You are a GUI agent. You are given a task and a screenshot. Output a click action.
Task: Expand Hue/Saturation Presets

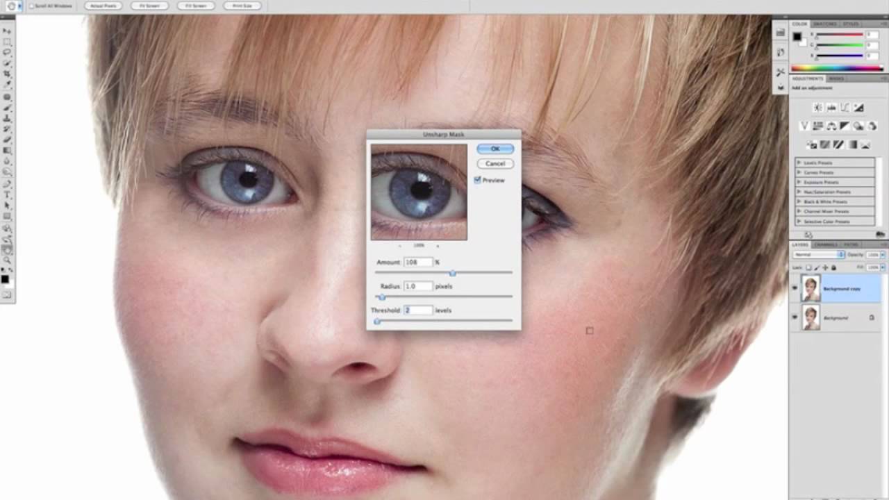pyautogui.click(x=799, y=192)
